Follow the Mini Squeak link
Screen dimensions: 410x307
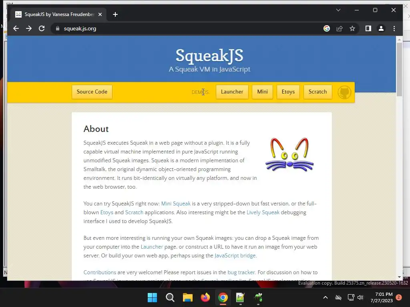[x=176, y=203]
